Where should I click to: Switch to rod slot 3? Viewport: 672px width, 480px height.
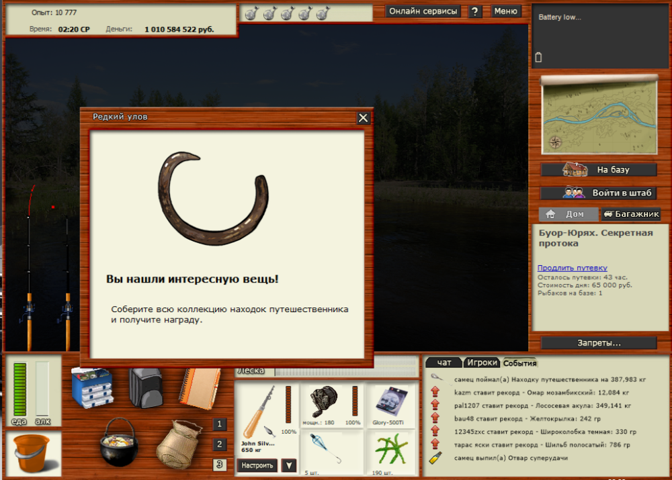218,465
